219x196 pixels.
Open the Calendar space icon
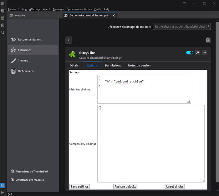tap(3, 18)
